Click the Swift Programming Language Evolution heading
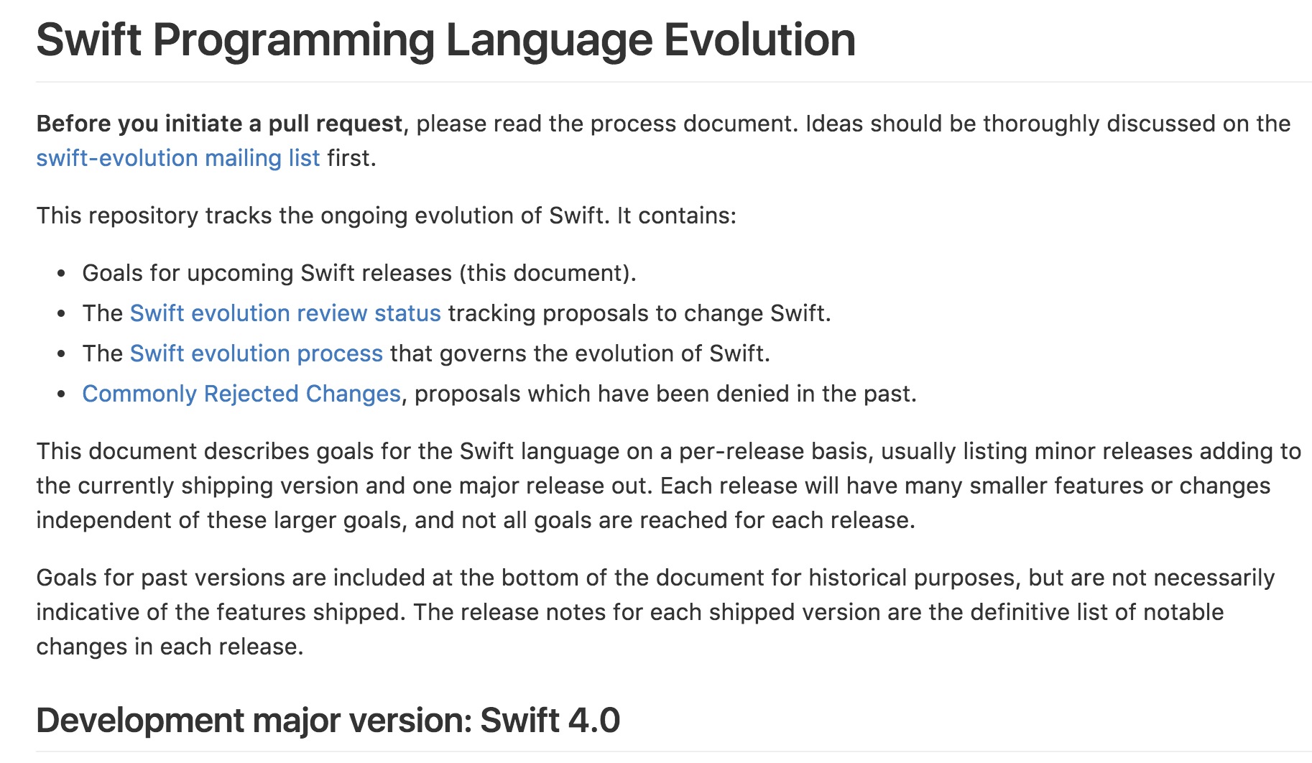1312x763 pixels. tap(445, 40)
